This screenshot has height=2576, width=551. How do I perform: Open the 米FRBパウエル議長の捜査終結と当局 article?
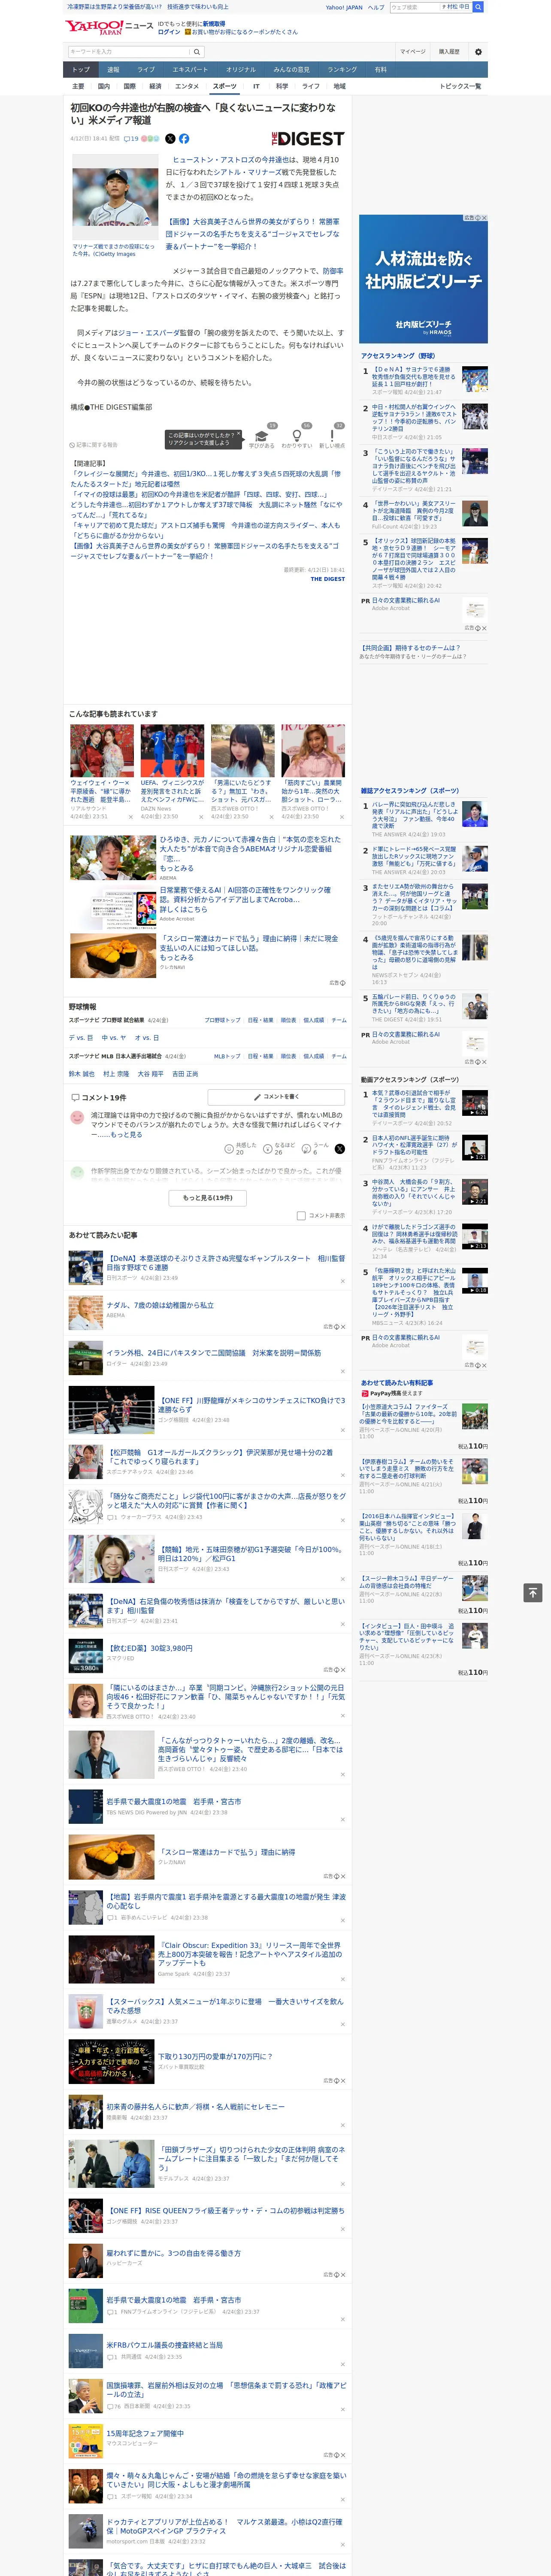(165, 2345)
